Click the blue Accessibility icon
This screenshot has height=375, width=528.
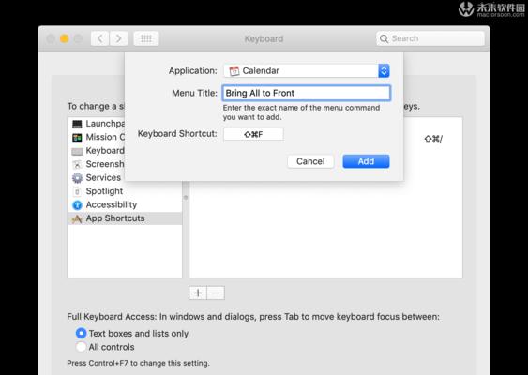[x=77, y=204]
